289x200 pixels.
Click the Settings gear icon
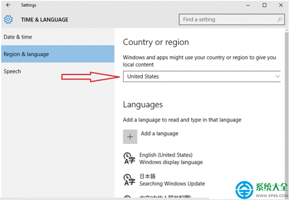[x=8, y=19]
